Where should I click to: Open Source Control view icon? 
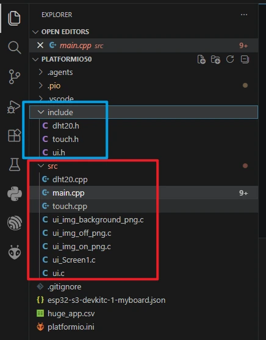(x=14, y=77)
